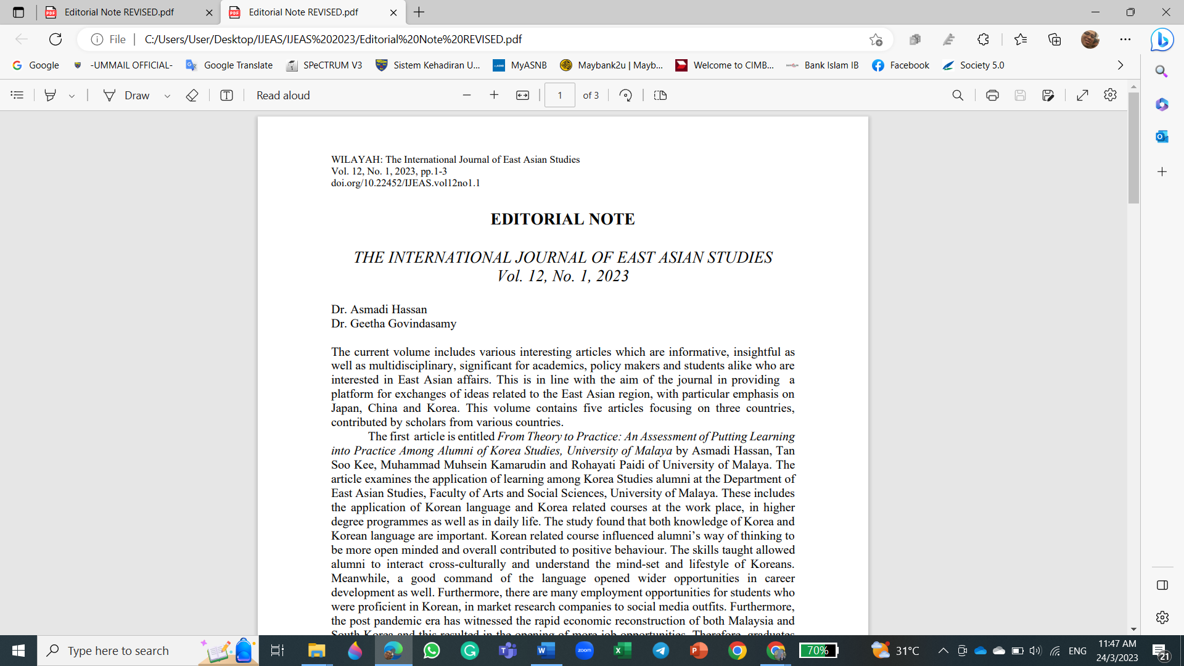
Task: Open SPeCTRUM V3 bookmark
Action: point(324,65)
